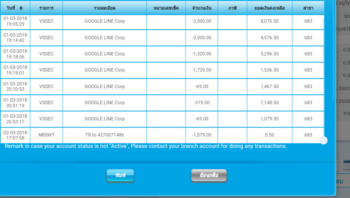
Task: Click the 8,076.50 balance cell
Action: [269, 21]
